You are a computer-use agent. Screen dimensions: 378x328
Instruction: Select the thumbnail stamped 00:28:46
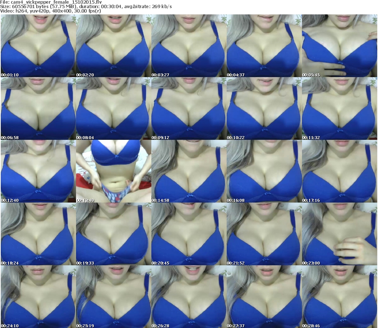tap(340, 296)
